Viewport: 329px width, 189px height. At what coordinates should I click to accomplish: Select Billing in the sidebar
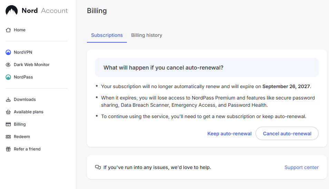pos(20,124)
